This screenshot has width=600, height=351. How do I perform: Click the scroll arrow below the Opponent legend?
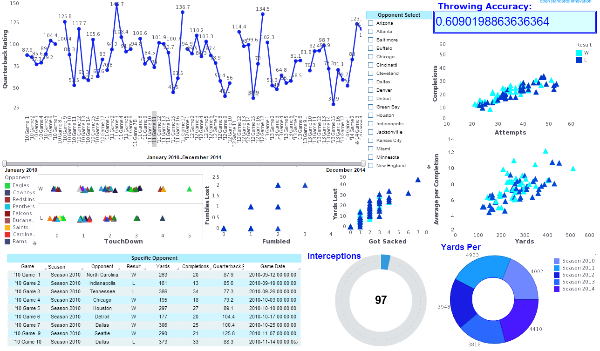tap(34, 243)
